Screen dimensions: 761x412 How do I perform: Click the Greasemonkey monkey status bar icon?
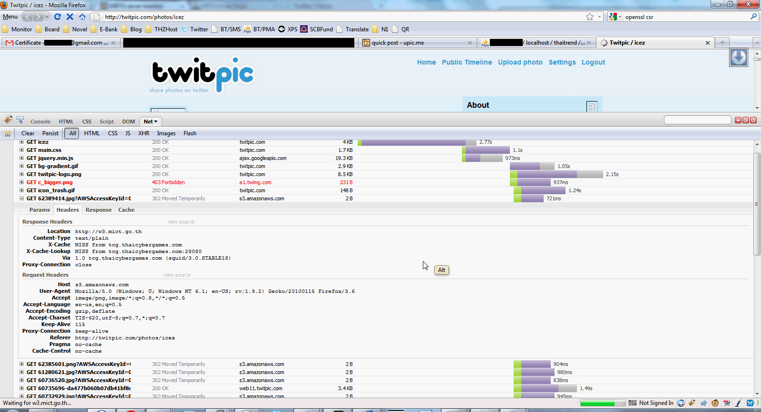point(715,403)
